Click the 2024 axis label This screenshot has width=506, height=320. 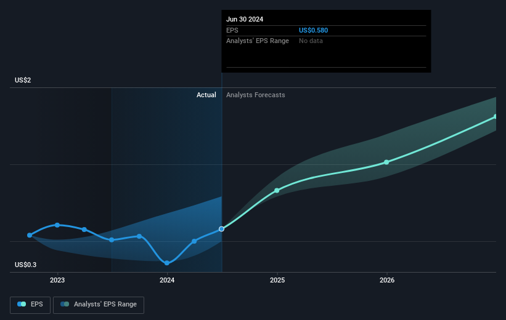point(167,280)
